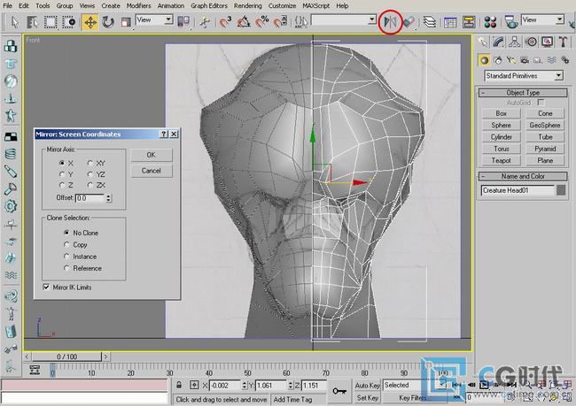Toggle Mirror IK Limits checkbox

click(46, 287)
